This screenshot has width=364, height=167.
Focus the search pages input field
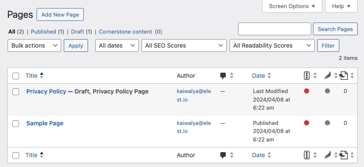pyautogui.click(x=275, y=29)
